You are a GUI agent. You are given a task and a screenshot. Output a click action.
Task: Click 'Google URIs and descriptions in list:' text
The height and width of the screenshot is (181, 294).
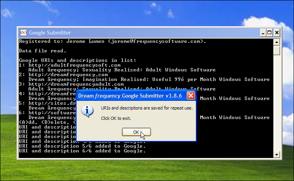pos(77,60)
